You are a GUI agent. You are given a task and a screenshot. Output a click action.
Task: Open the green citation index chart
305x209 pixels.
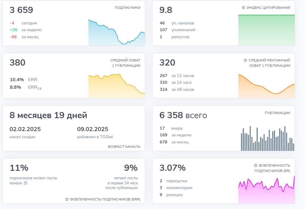click(266, 30)
